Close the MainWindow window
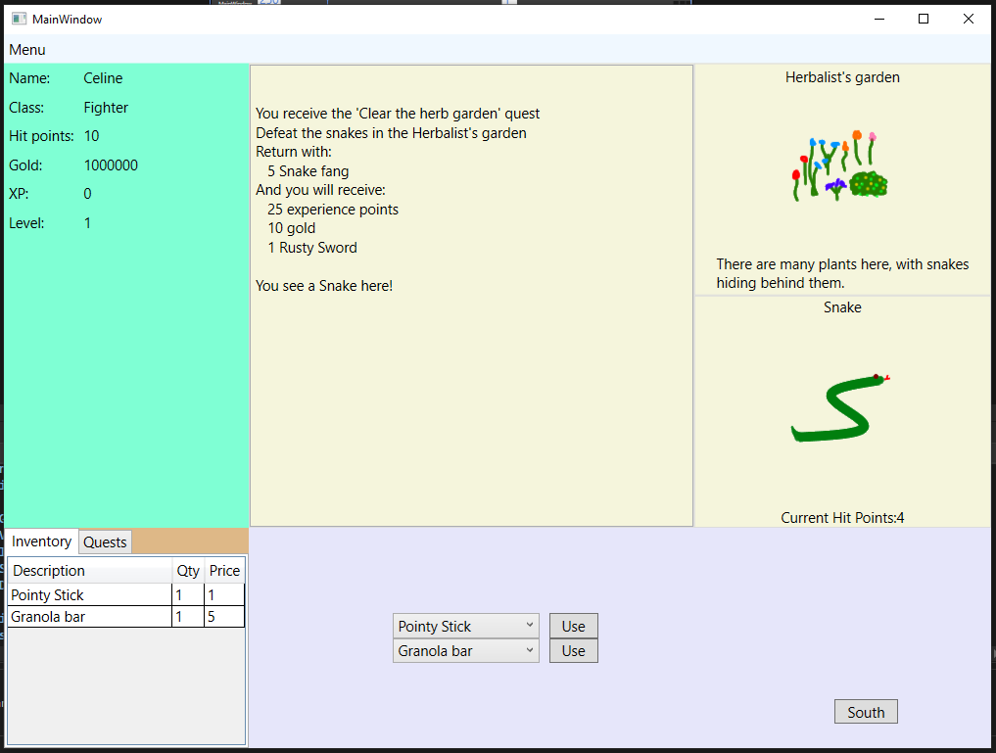Viewport: 996px width, 753px height. click(968, 19)
